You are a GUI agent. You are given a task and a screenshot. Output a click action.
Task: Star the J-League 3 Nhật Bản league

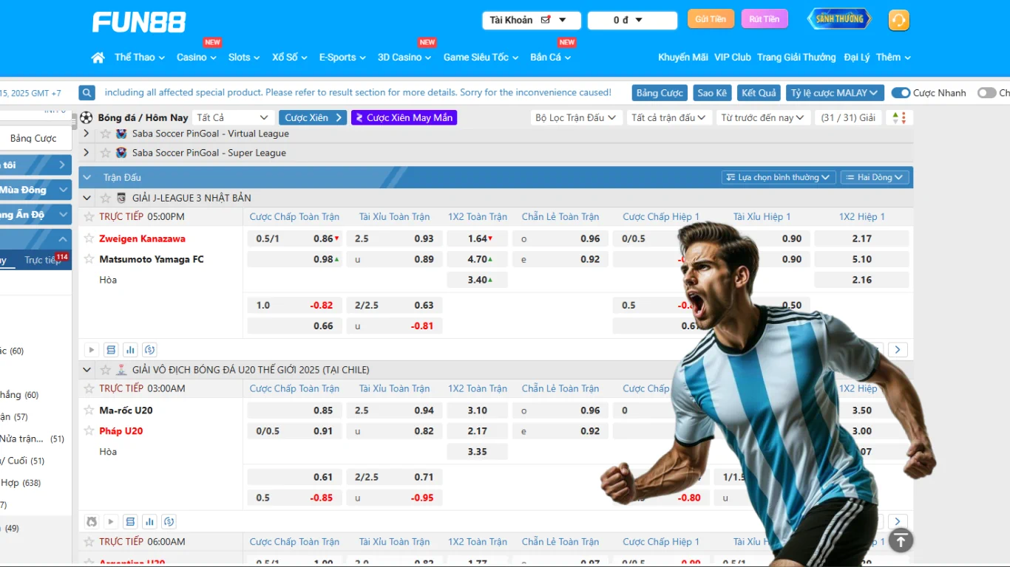point(106,198)
